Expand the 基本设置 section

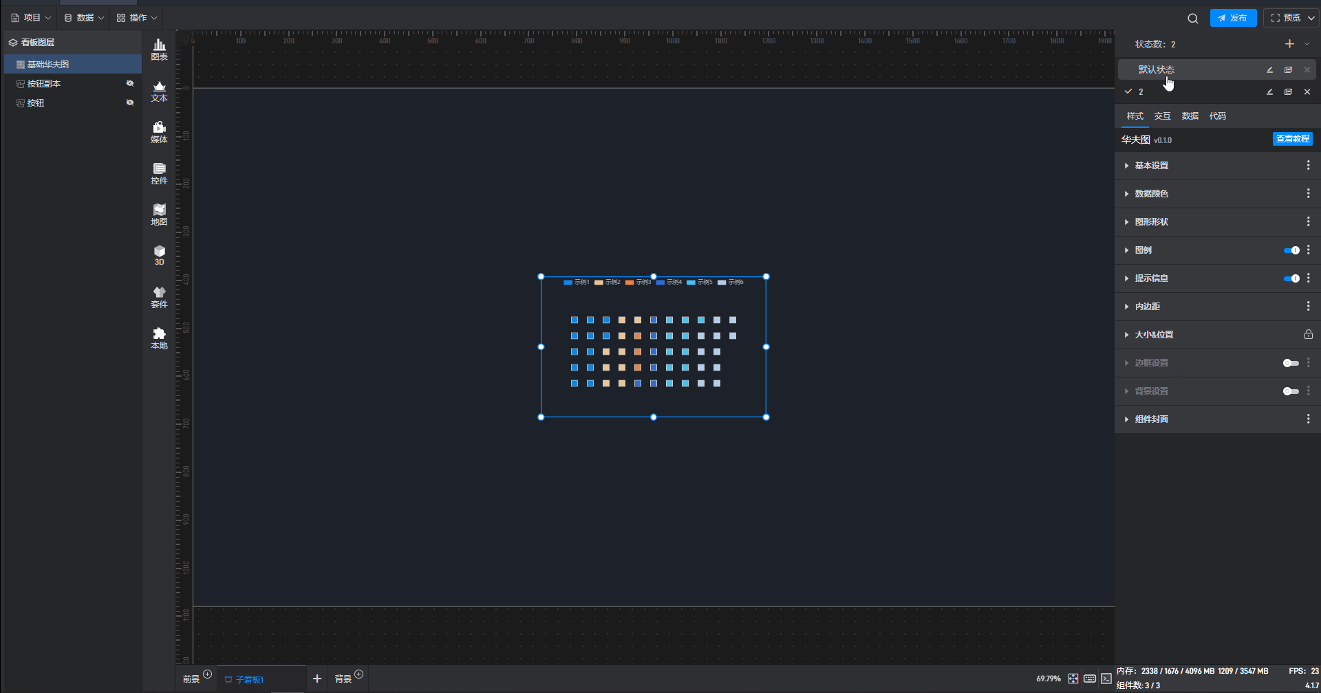(x=1151, y=166)
